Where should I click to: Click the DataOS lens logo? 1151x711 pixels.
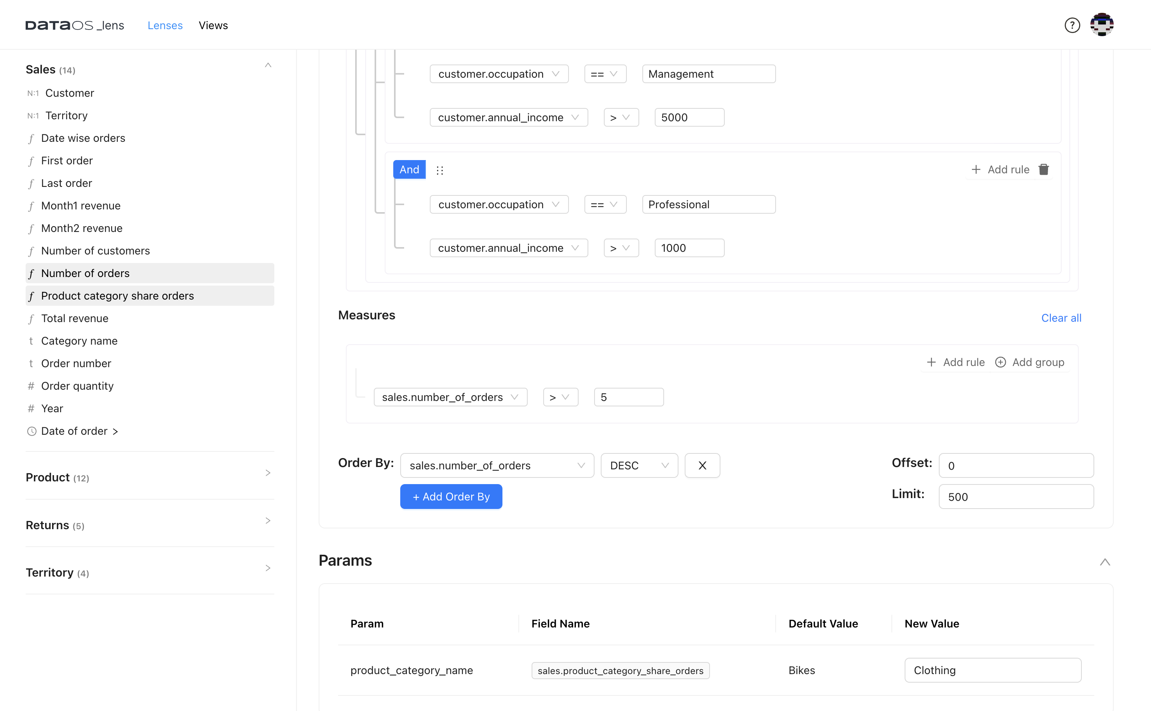pos(75,25)
